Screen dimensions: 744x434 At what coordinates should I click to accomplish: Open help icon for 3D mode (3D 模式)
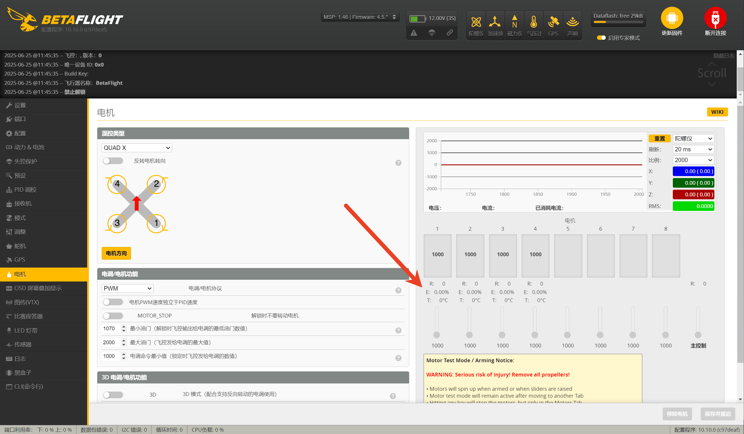pyautogui.click(x=393, y=396)
